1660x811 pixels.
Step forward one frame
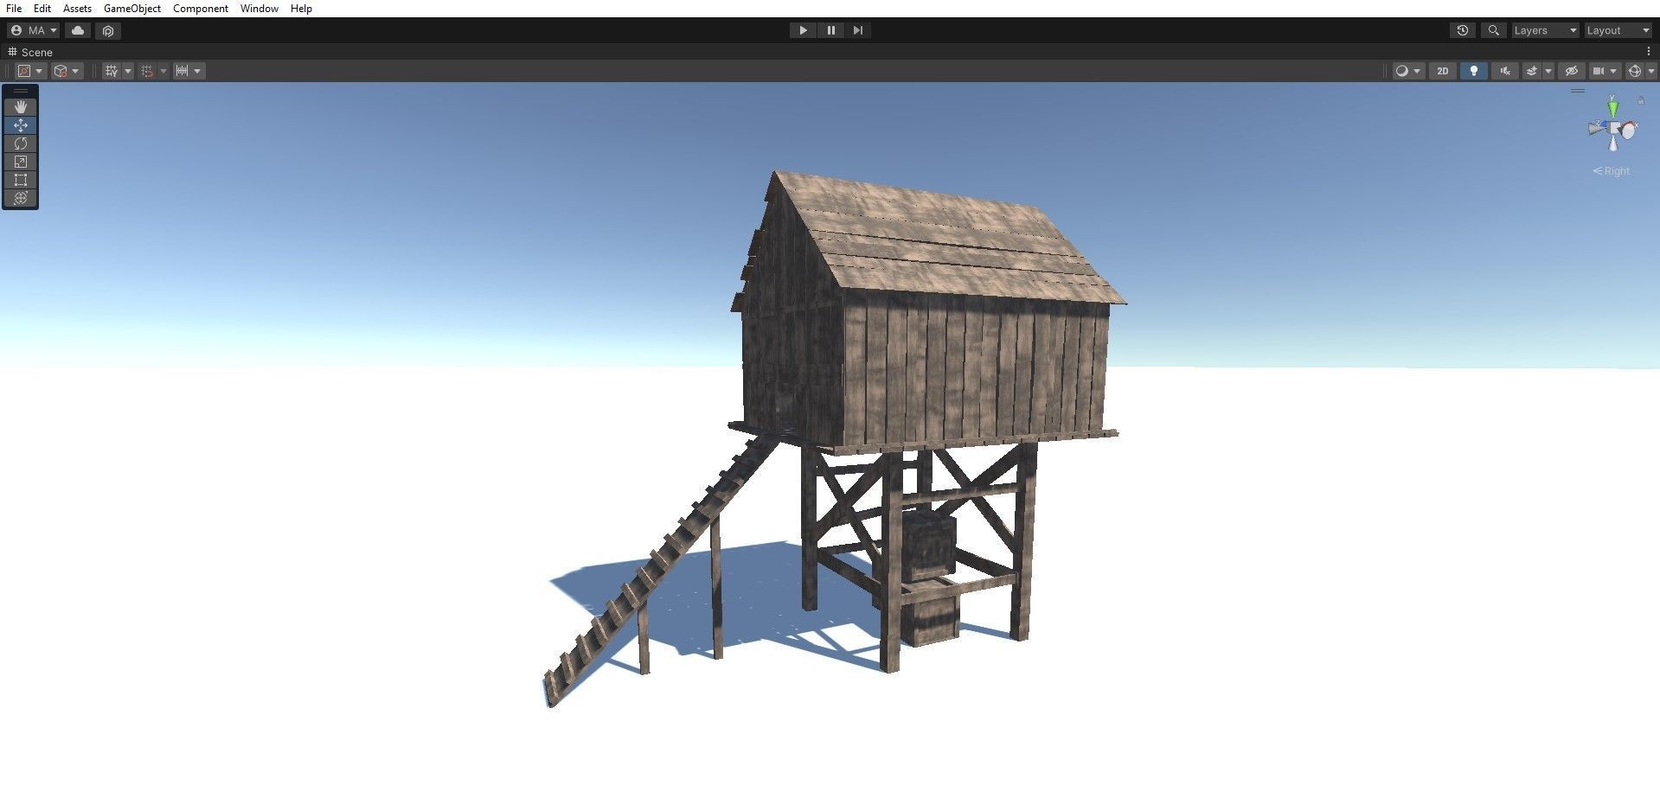(857, 30)
